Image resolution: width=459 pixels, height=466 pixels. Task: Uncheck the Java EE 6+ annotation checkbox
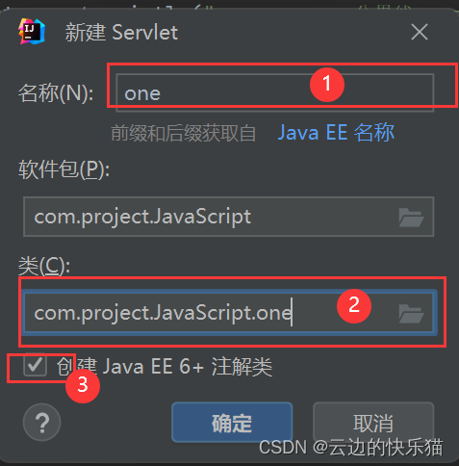pos(35,365)
